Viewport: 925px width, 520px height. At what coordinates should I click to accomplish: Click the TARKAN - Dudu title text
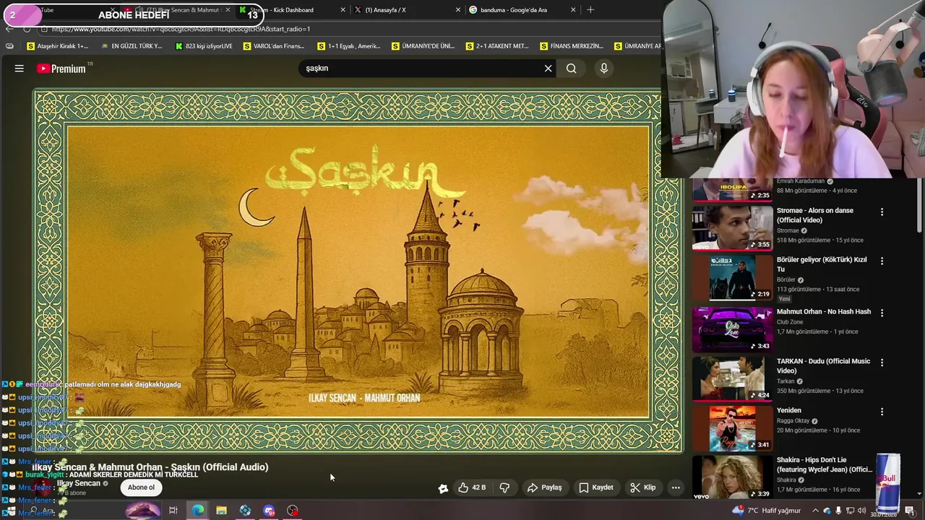[x=823, y=366]
